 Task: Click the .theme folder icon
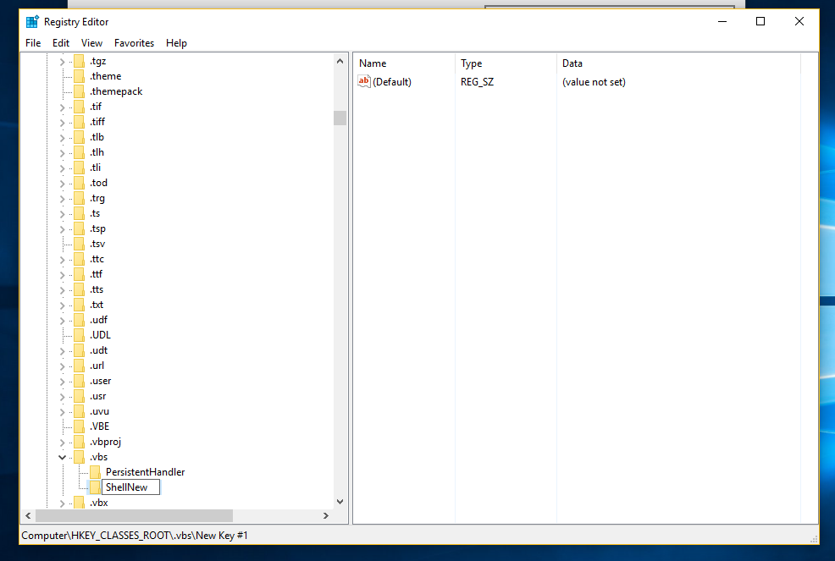click(79, 76)
